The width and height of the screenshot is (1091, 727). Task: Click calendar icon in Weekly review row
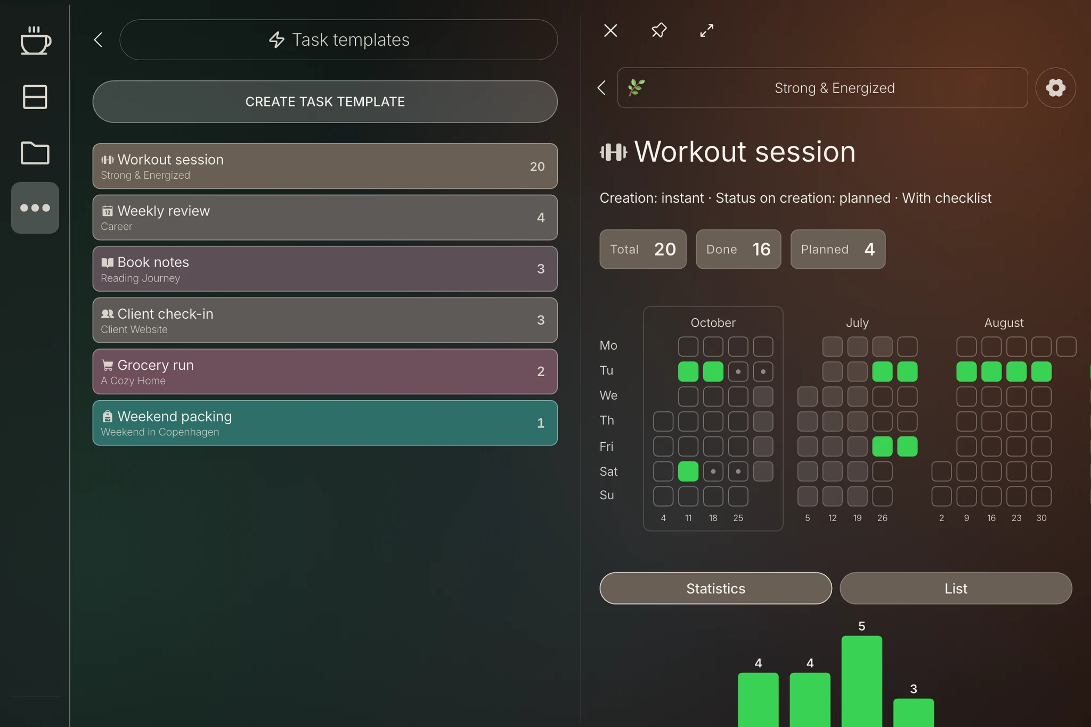[108, 211]
